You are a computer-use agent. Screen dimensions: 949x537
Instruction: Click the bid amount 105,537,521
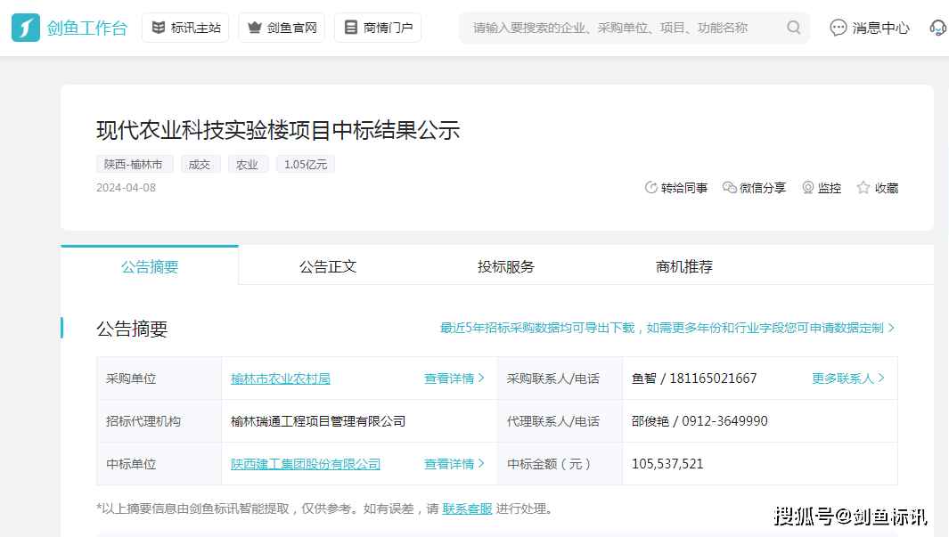[667, 464]
